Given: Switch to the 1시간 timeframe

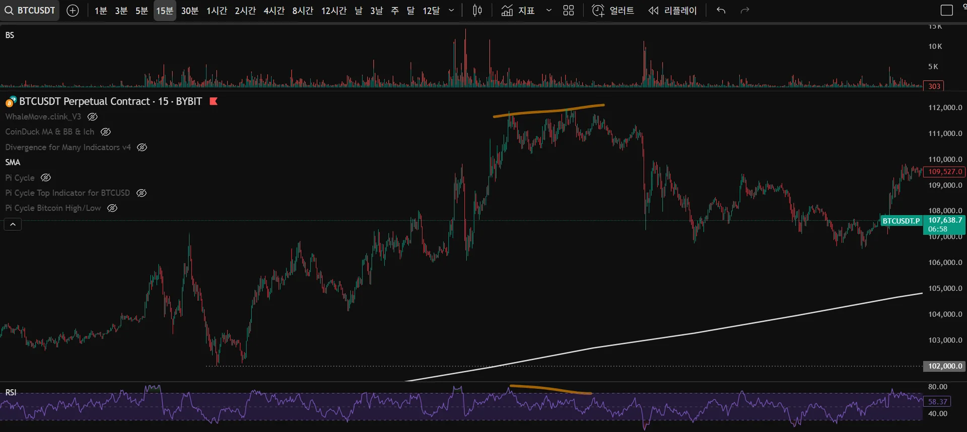Looking at the screenshot, I should [x=217, y=11].
